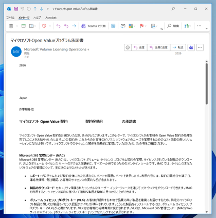The height and width of the screenshot is (218, 216).
Task: Expand the delete options dropdown arrow
Action: click(x=17, y=26)
